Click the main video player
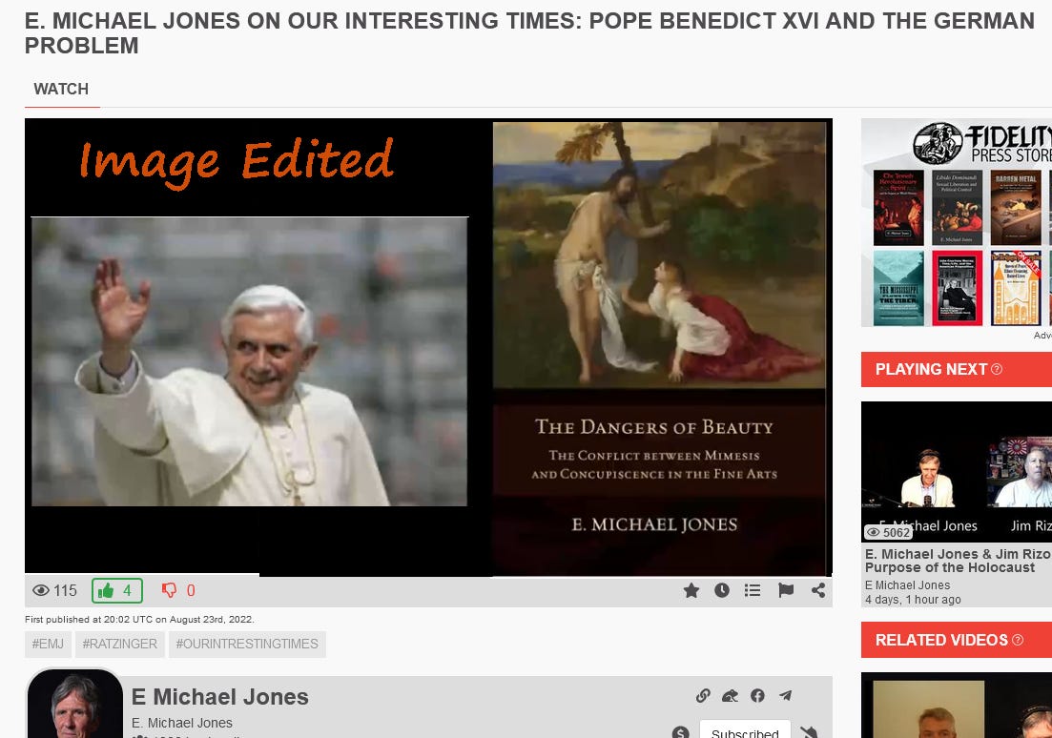This screenshot has height=738, width=1052. point(429,347)
